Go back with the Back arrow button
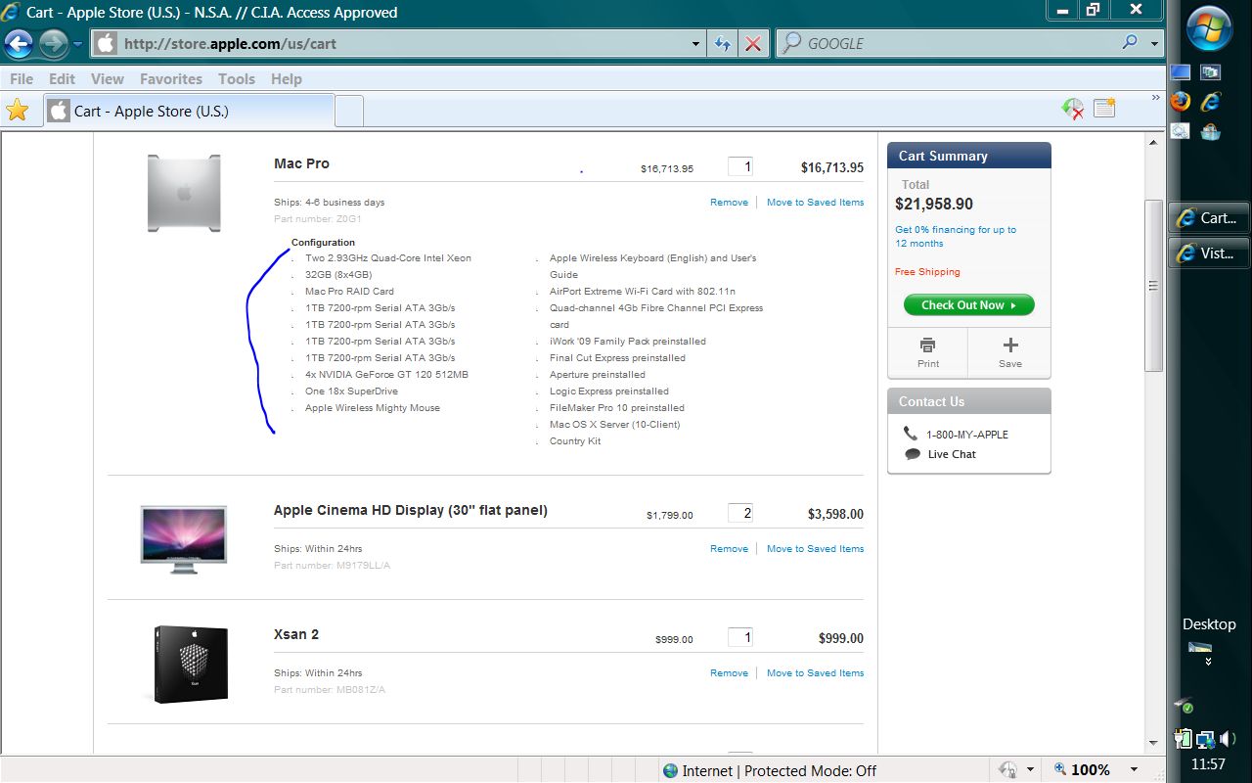The image size is (1252, 783). pyautogui.click(x=19, y=44)
